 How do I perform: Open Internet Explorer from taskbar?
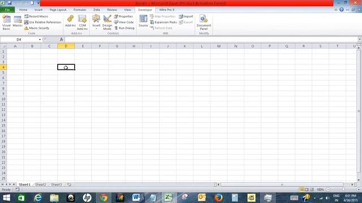[x=38, y=198]
